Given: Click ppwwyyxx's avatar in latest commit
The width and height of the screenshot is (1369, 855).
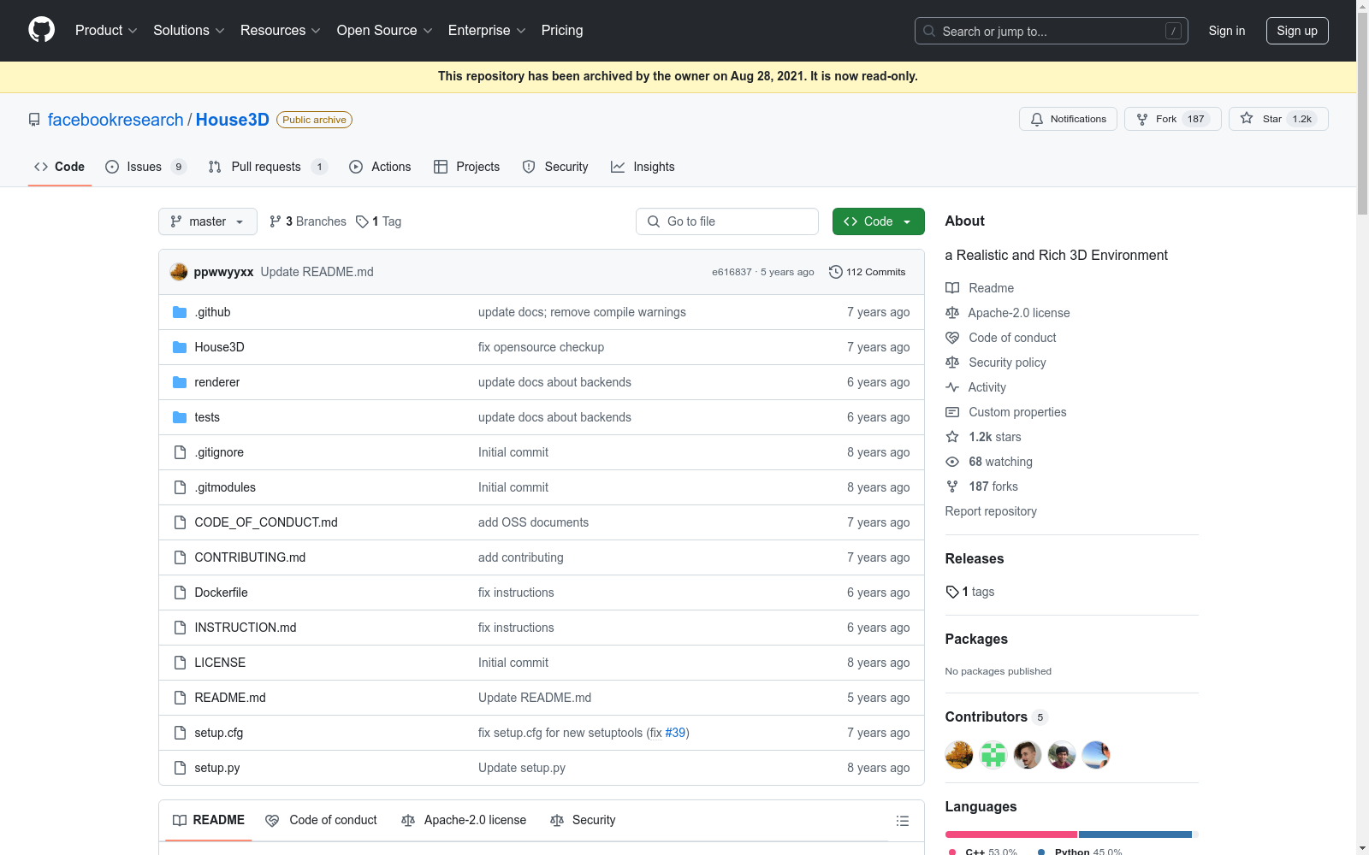Looking at the screenshot, I should coord(179,272).
